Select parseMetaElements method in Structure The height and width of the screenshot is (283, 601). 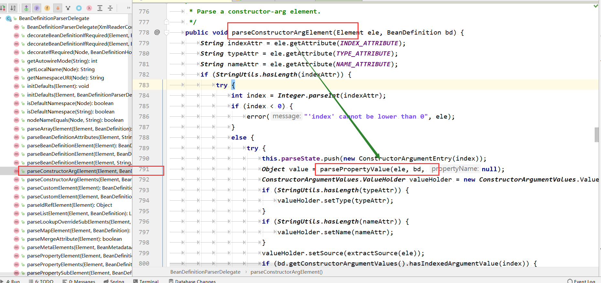[x=80, y=247]
